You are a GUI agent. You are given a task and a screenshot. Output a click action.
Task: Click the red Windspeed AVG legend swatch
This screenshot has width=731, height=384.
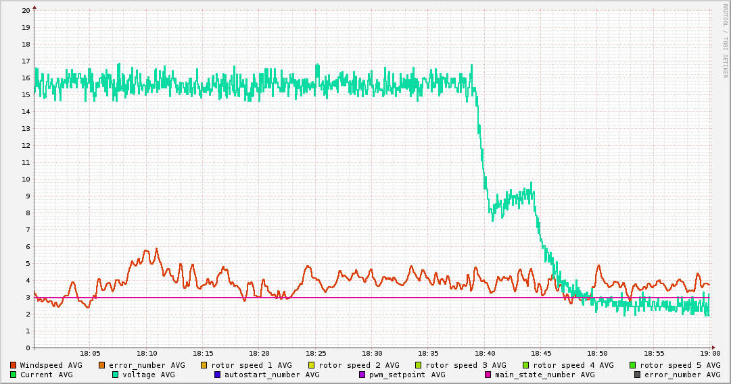coord(14,365)
